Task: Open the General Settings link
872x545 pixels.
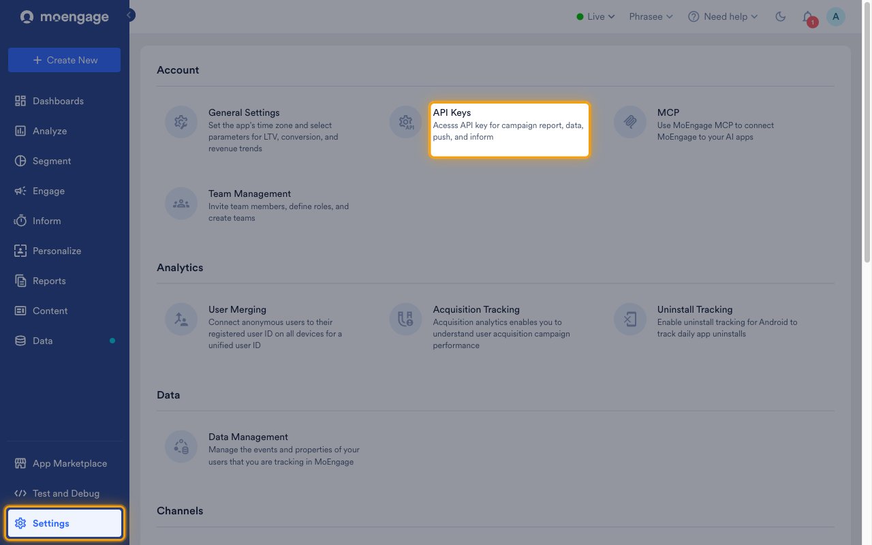Action: [244, 112]
